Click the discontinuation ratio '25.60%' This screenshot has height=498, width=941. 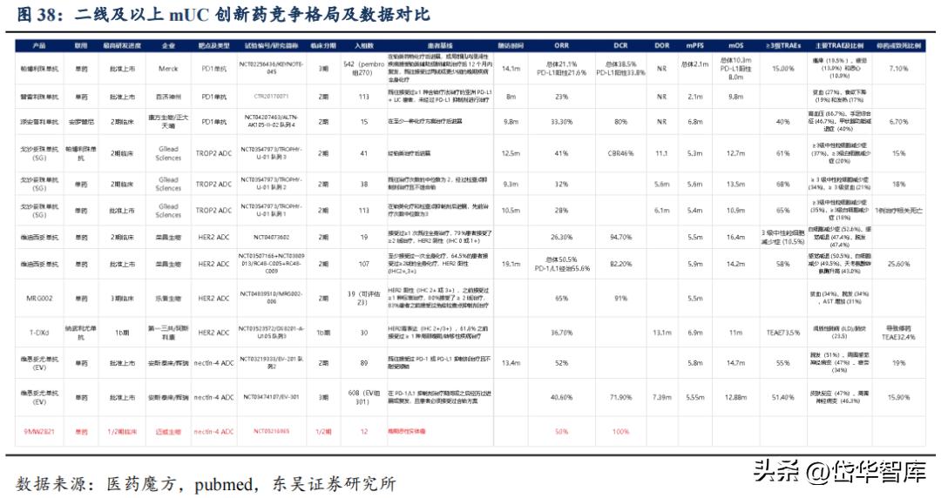(898, 264)
